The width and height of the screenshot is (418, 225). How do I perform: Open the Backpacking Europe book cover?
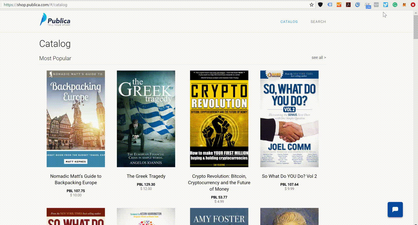[x=76, y=119]
